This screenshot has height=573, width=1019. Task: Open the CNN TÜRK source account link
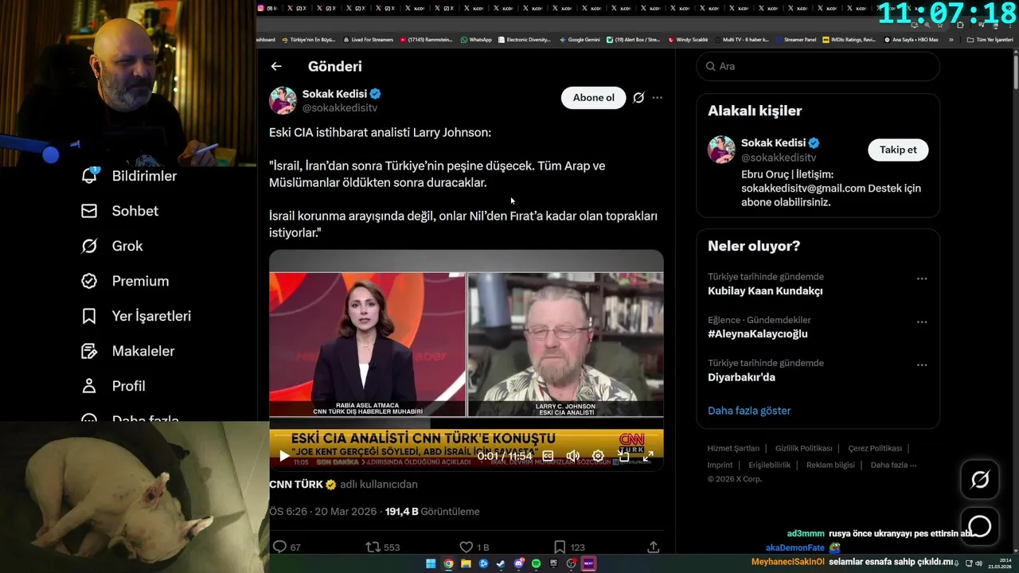(303, 484)
